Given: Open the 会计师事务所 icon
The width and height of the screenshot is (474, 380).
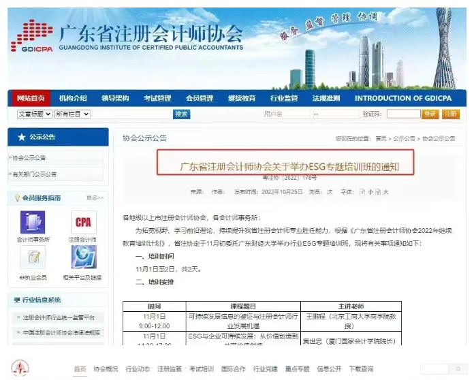Looking at the screenshot, I should click(33, 223).
